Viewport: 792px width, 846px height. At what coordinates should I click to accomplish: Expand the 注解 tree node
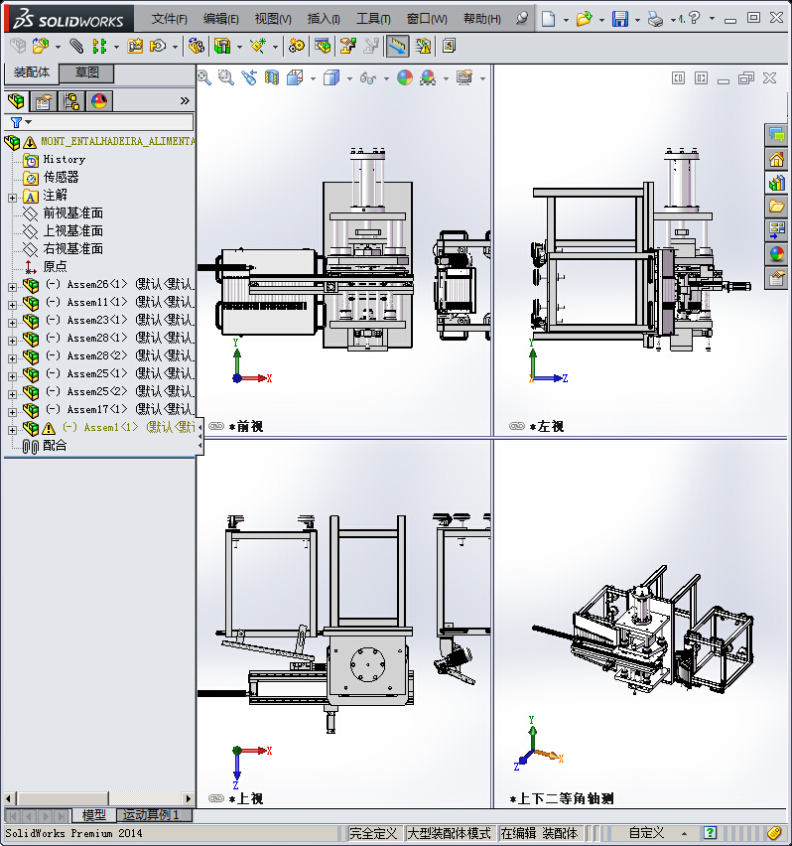pos(12,198)
